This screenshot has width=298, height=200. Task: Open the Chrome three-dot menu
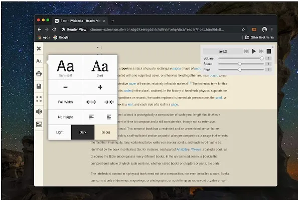(x=272, y=29)
